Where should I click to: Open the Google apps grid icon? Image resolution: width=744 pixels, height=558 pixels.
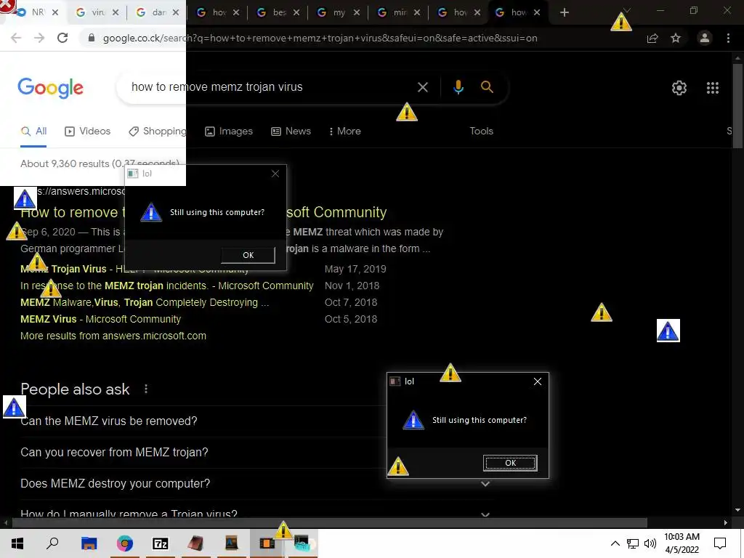click(x=712, y=88)
